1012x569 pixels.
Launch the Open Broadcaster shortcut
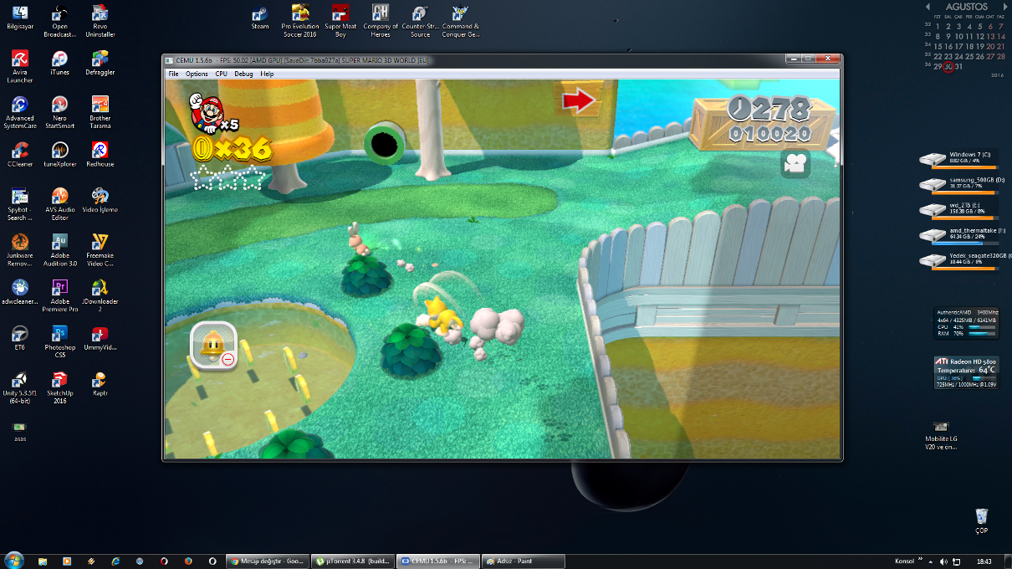(60, 21)
